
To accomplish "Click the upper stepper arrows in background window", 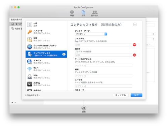I will point(153,34).
